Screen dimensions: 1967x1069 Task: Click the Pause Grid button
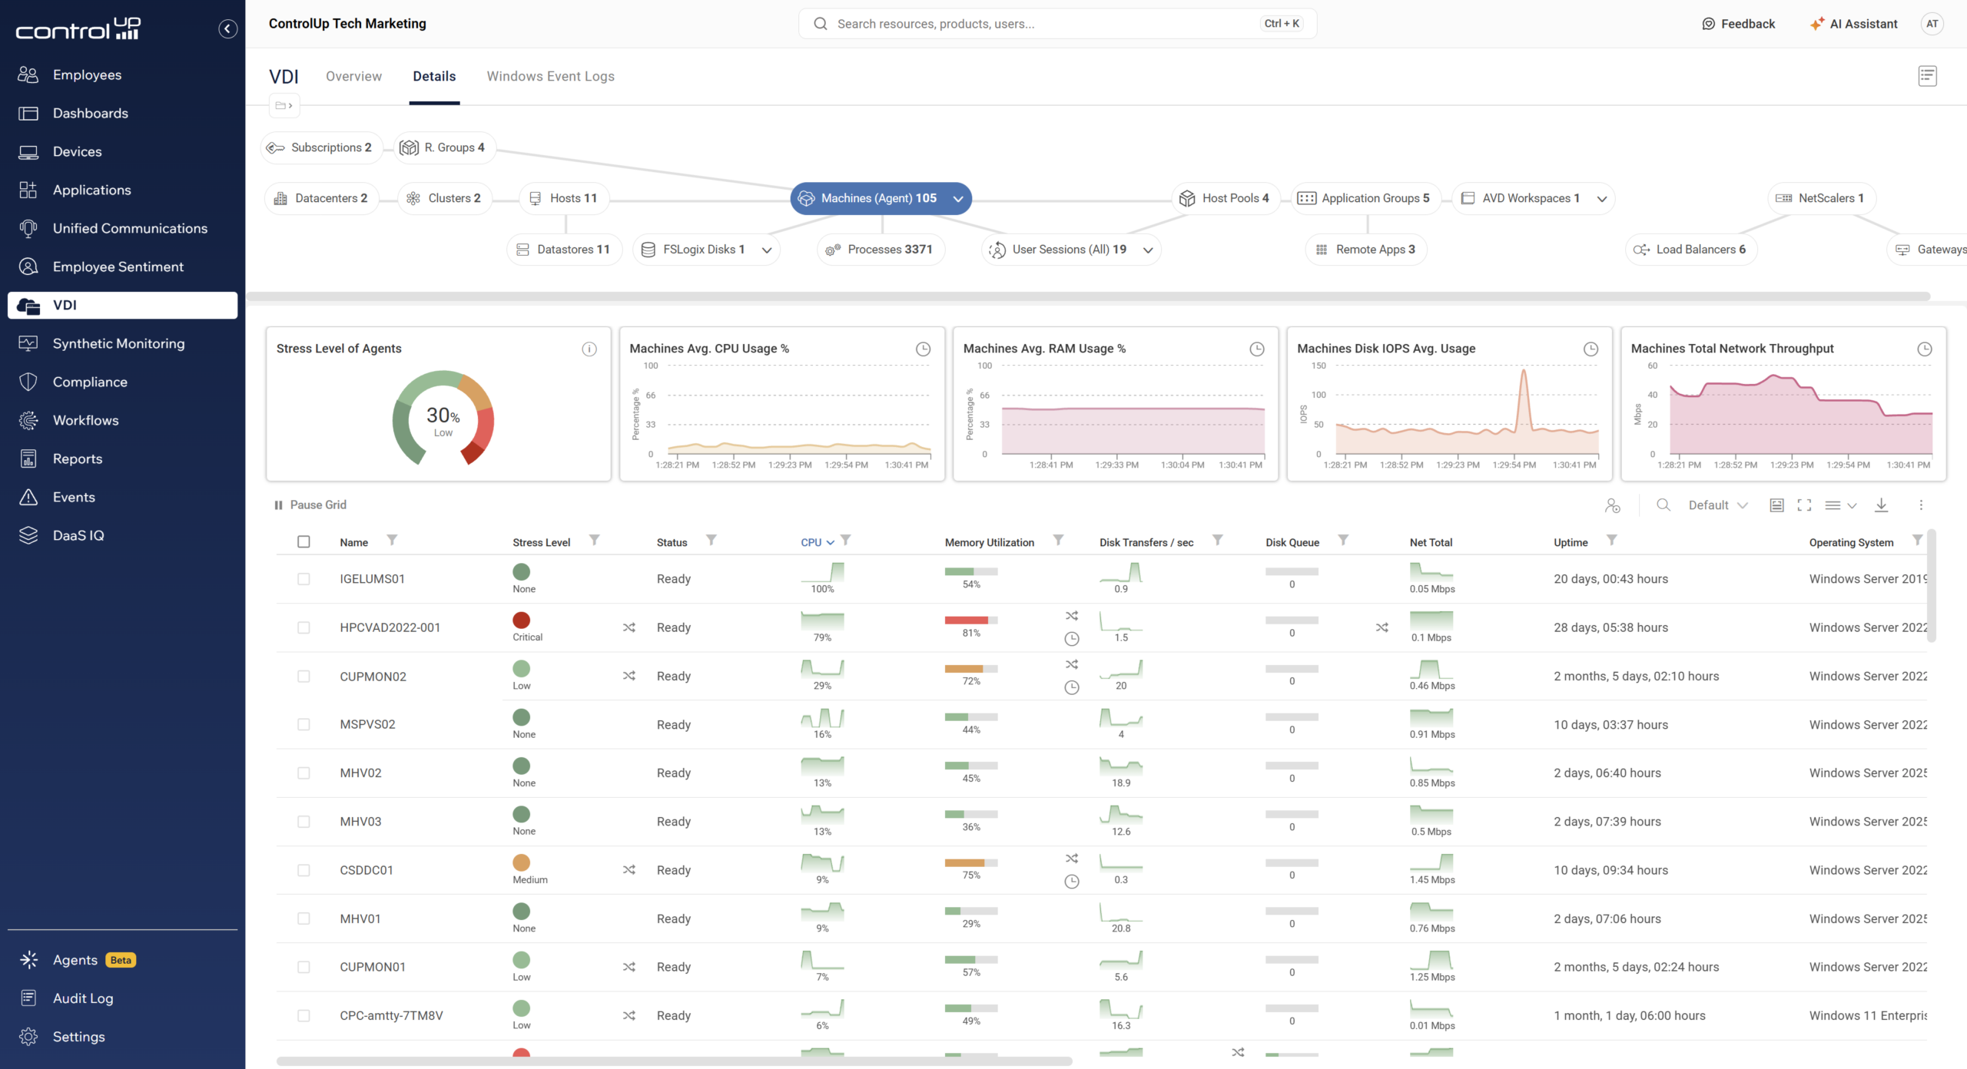coord(310,505)
